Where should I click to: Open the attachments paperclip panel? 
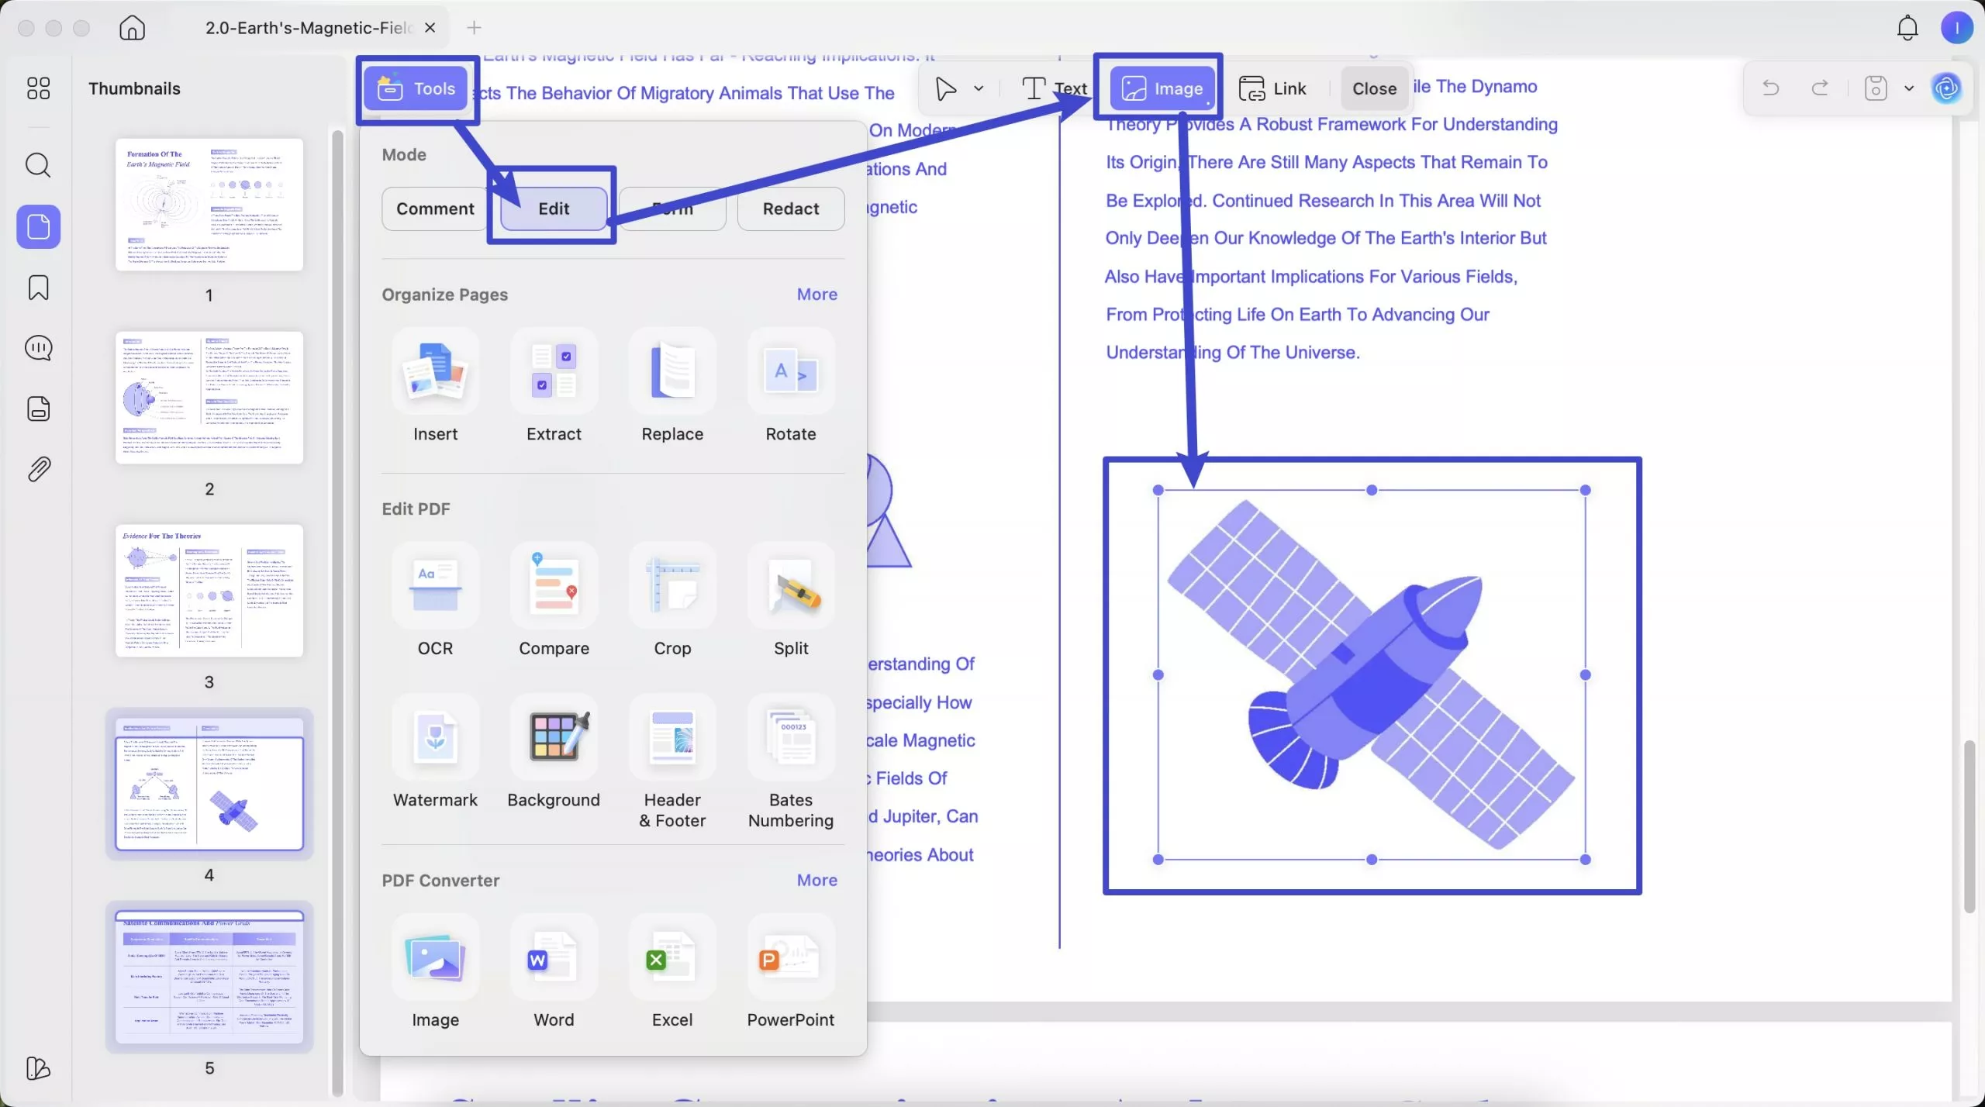point(38,469)
